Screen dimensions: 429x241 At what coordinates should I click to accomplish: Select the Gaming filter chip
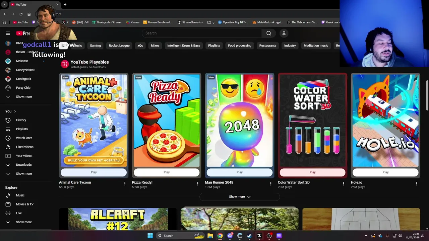[95, 46]
